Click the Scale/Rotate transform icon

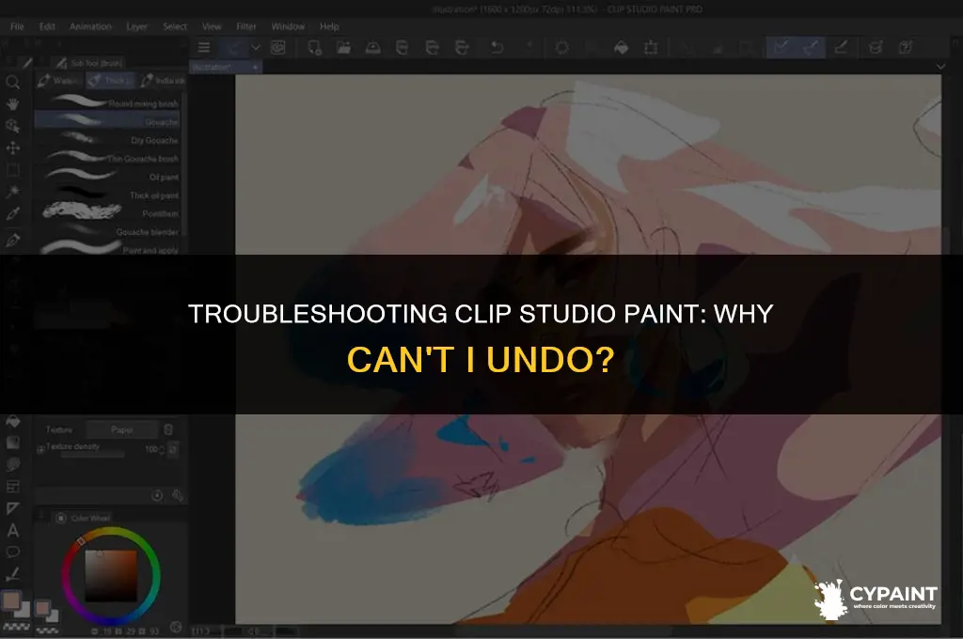(651, 47)
